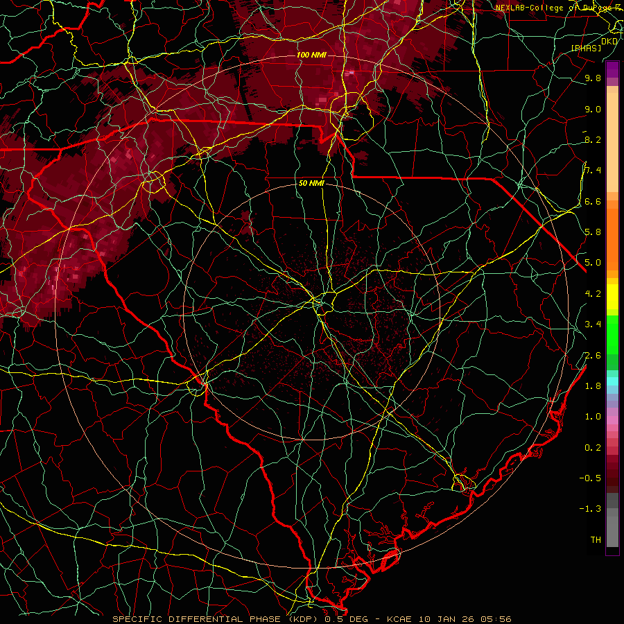The image size is (624, 624).
Task: Pick the bright yellow segment of the color bar
Action: (612, 297)
